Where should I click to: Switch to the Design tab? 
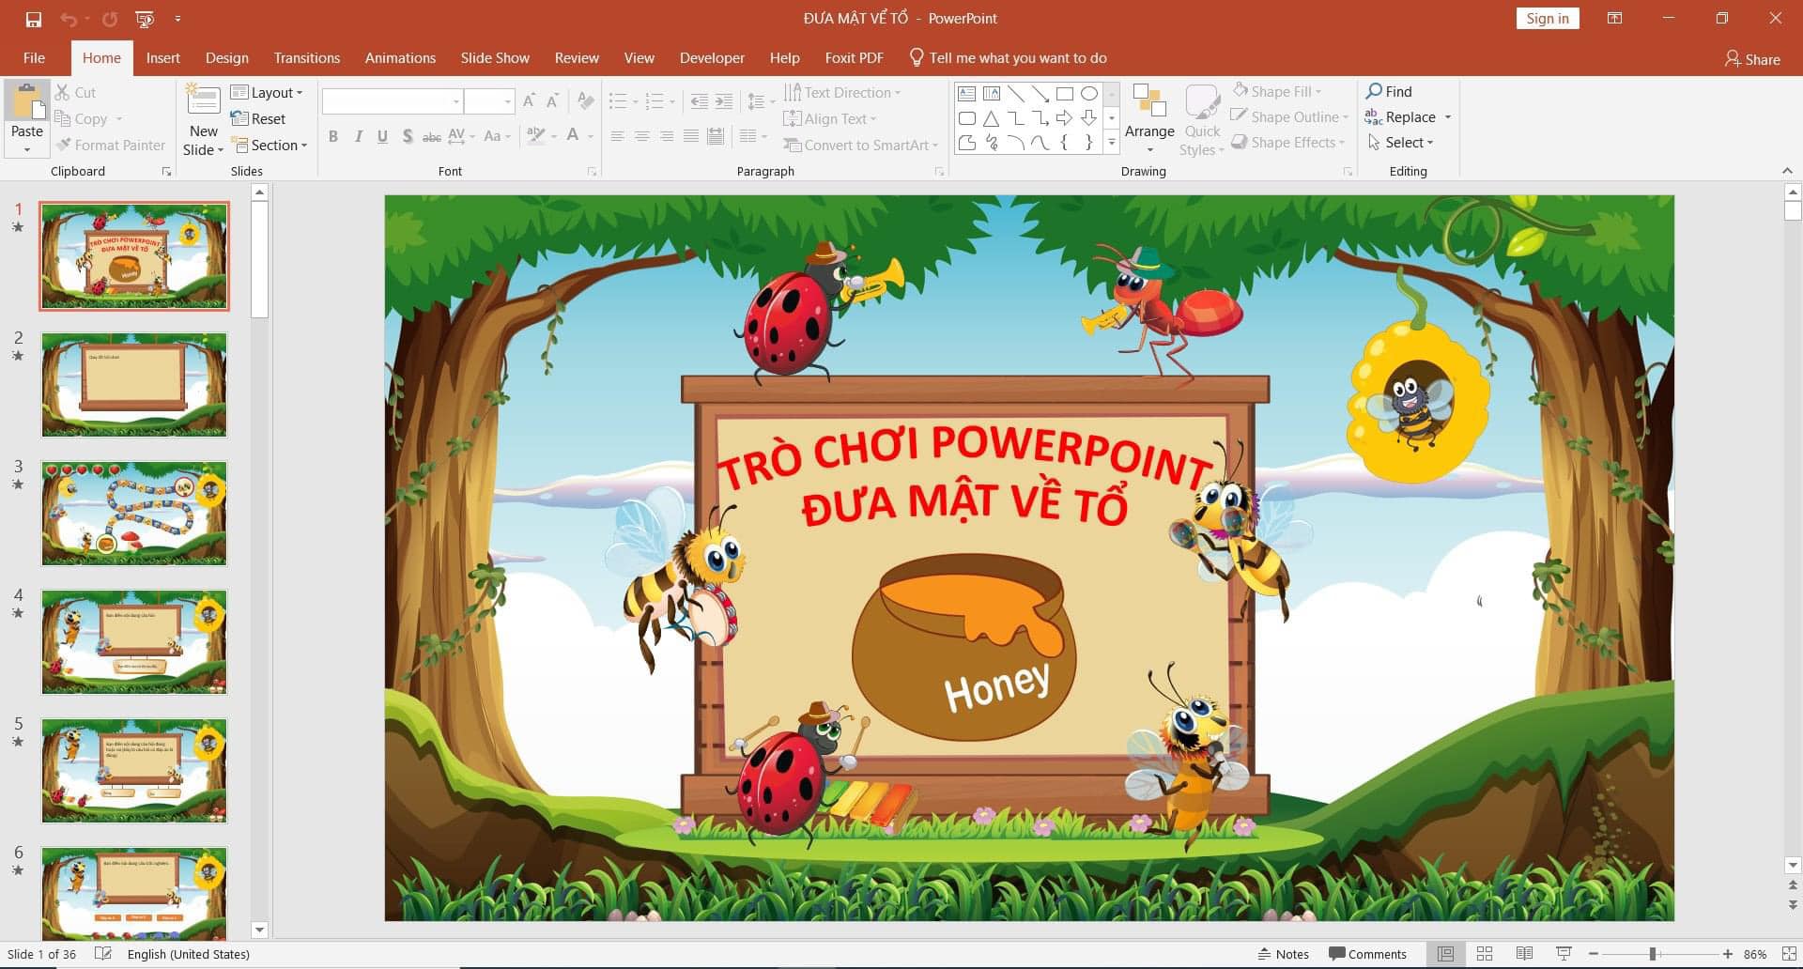pyautogui.click(x=227, y=58)
